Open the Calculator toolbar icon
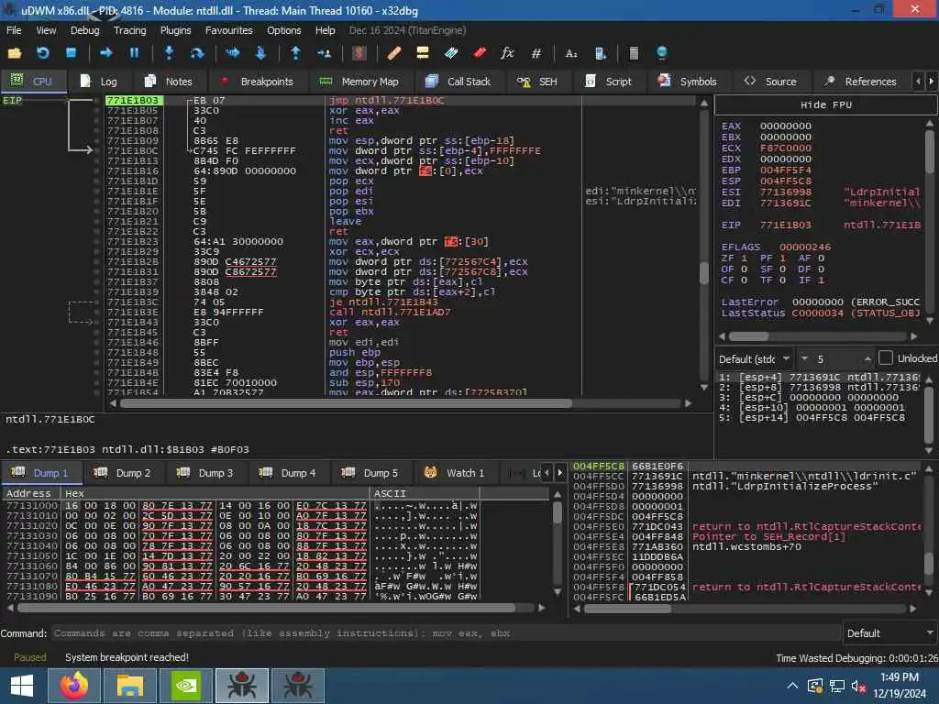Viewport: 939px width, 704px height. click(634, 53)
